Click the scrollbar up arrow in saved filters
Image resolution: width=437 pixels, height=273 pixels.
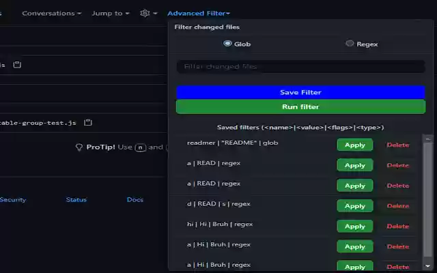[x=427, y=139]
